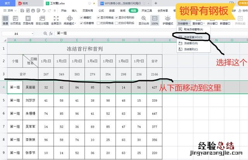248x160 pixels.
Task: Enter Full Screen display (全屏显示)
Action: 56,20
